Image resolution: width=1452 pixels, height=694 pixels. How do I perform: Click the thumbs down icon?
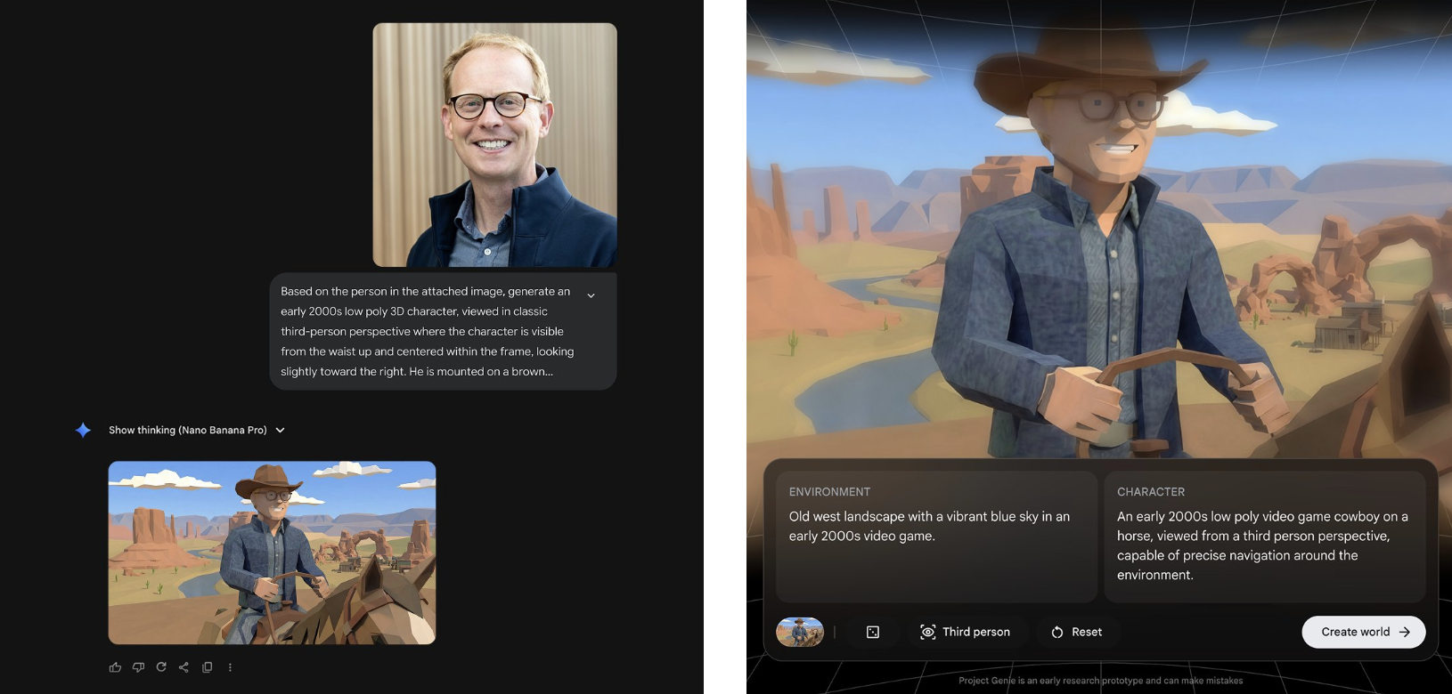click(x=138, y=667)
